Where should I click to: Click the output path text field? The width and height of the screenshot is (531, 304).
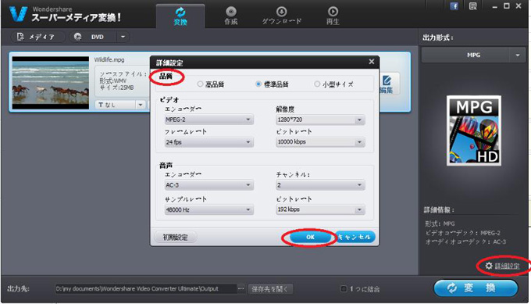(145, 288)
